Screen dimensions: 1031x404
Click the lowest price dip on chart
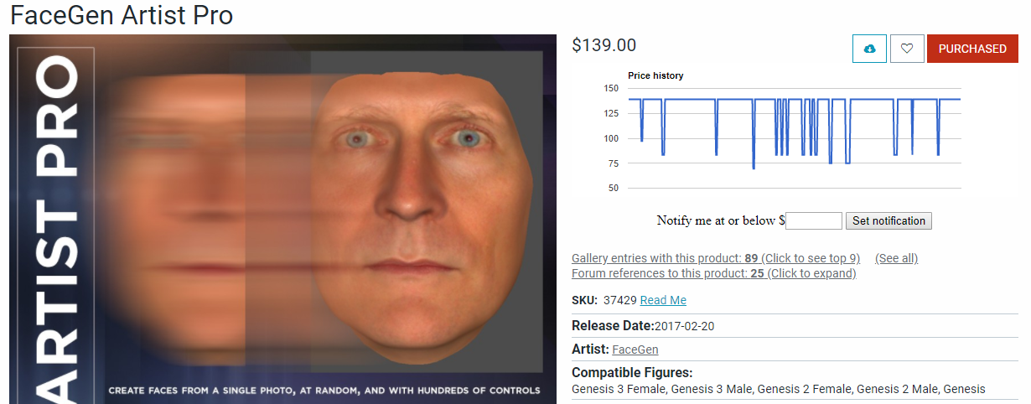click(754, 168)
